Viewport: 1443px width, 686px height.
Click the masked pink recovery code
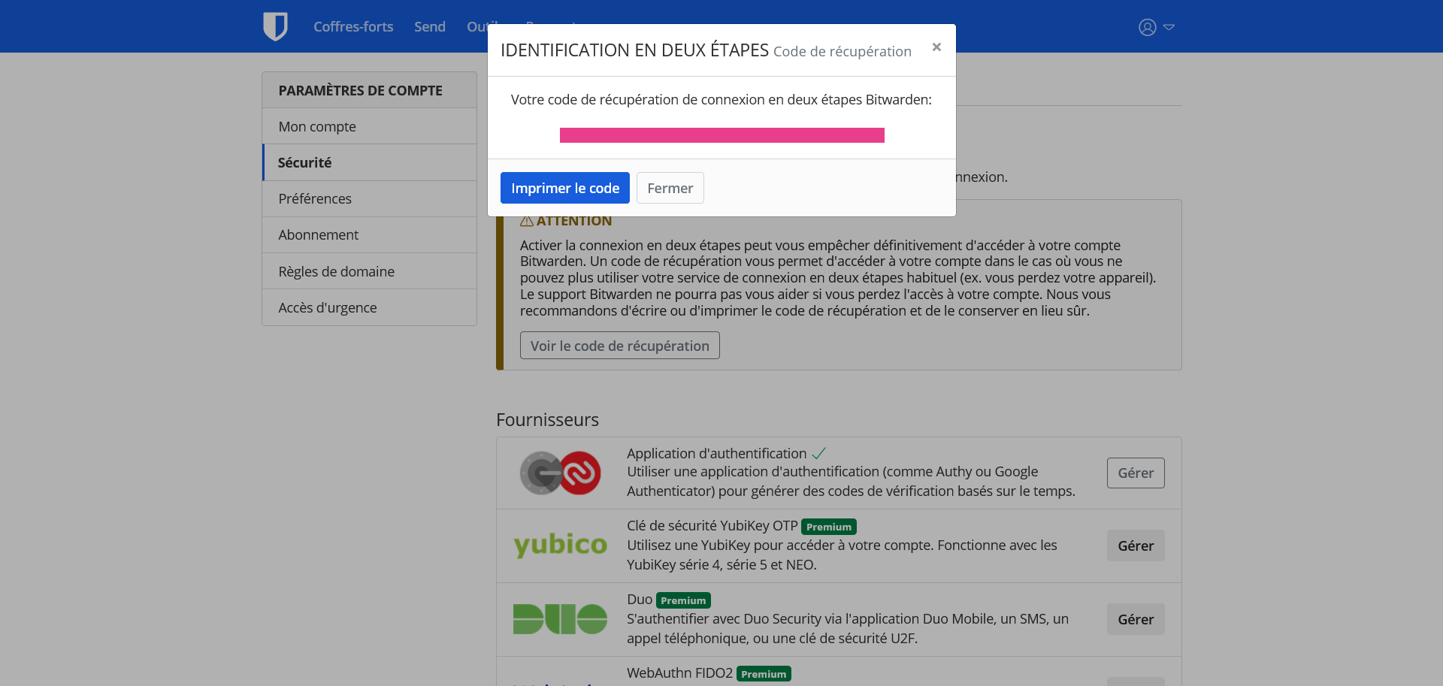tap(721, 135)
